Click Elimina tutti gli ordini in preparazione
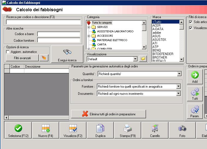Image resolution: width=207 pixels, height=149 pixels. tap(109, 114)
